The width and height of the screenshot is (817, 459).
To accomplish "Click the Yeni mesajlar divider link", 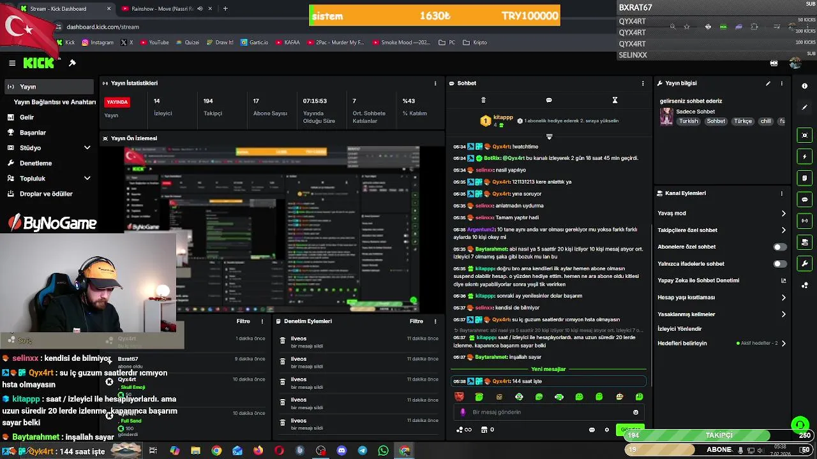I will click(548, 369).
